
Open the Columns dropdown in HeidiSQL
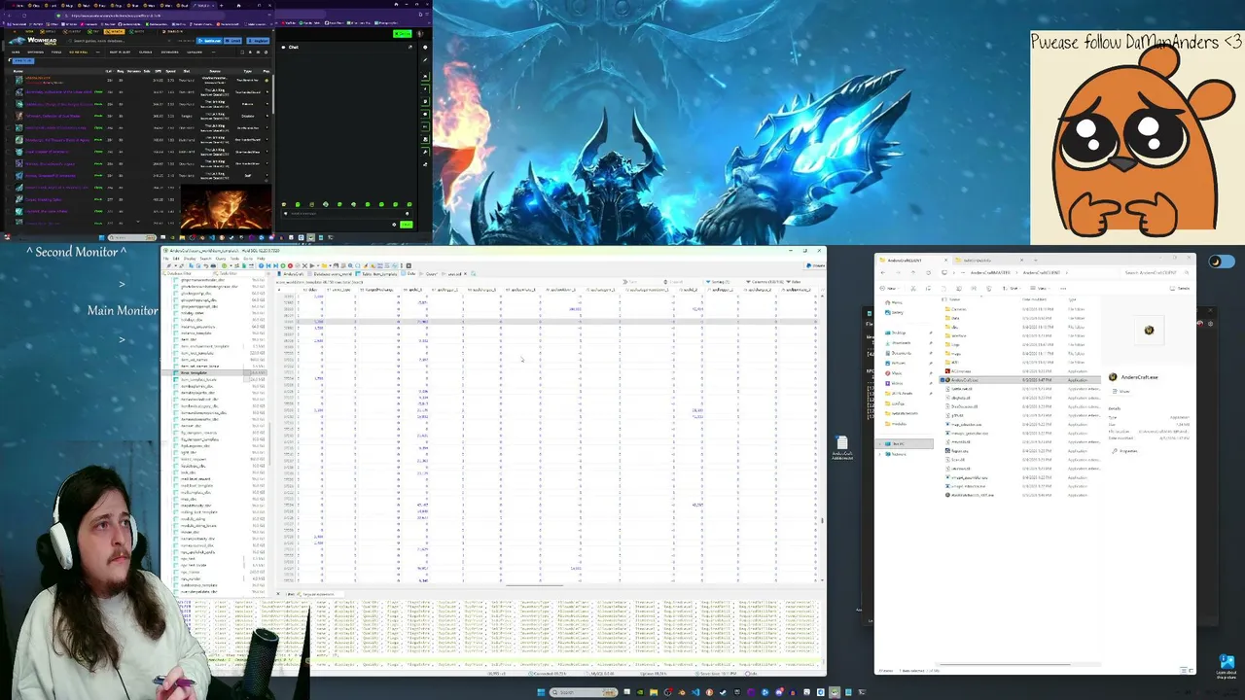766,282
